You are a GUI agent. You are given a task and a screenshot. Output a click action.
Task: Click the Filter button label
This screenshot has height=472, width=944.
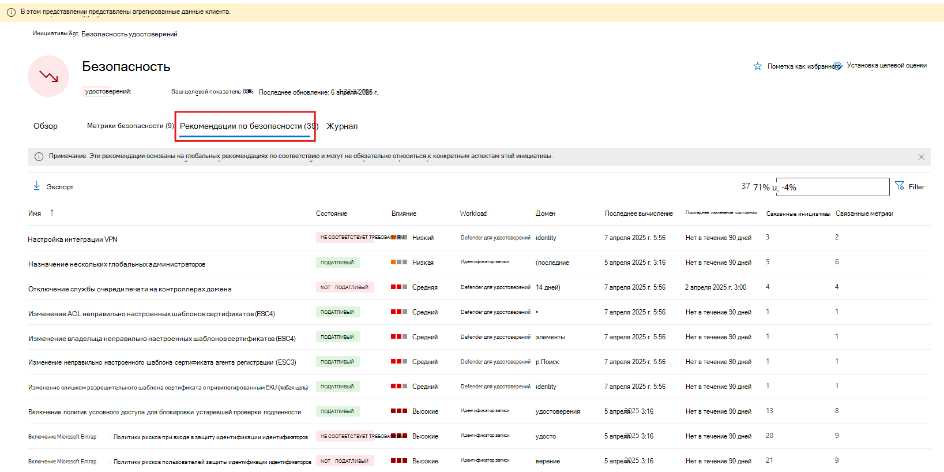tap(916, 187)
